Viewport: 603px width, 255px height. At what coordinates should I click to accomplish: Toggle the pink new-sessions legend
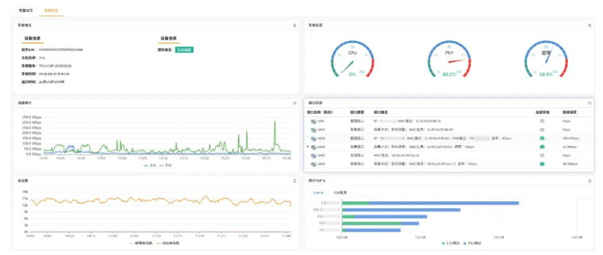(x=141, y=243)
